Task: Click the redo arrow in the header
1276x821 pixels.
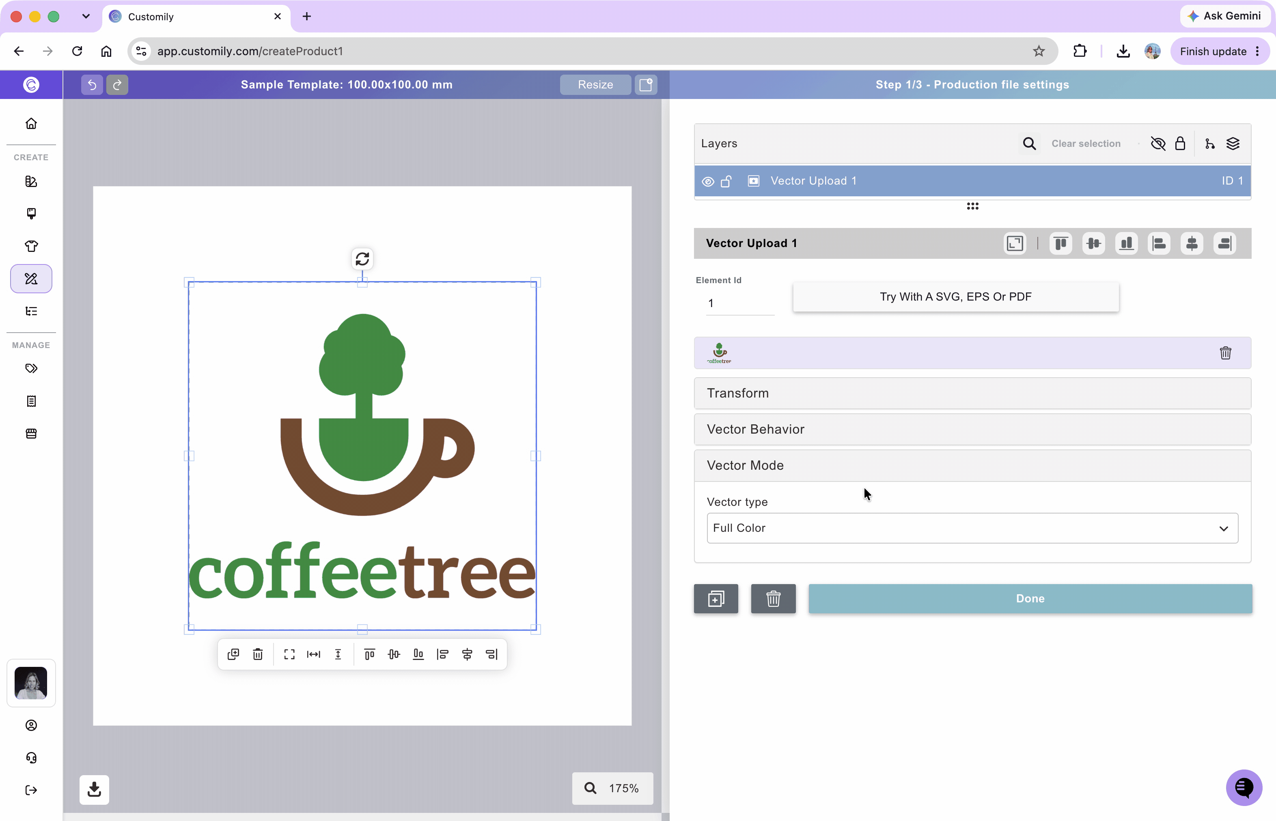Action: [x=117, y=85]
